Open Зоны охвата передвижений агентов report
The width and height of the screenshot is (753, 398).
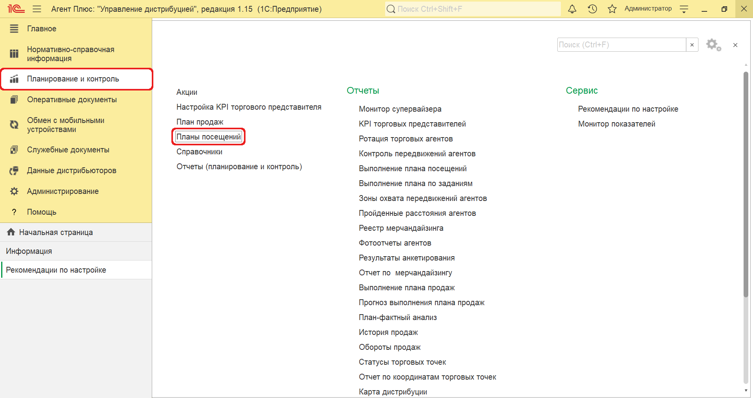click(423, 198)
